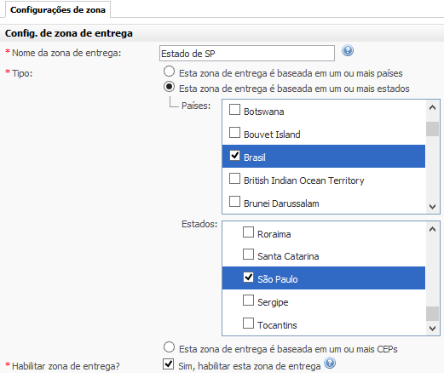
Task: Click the countries list scrollbar thumb
Action: 432,129
